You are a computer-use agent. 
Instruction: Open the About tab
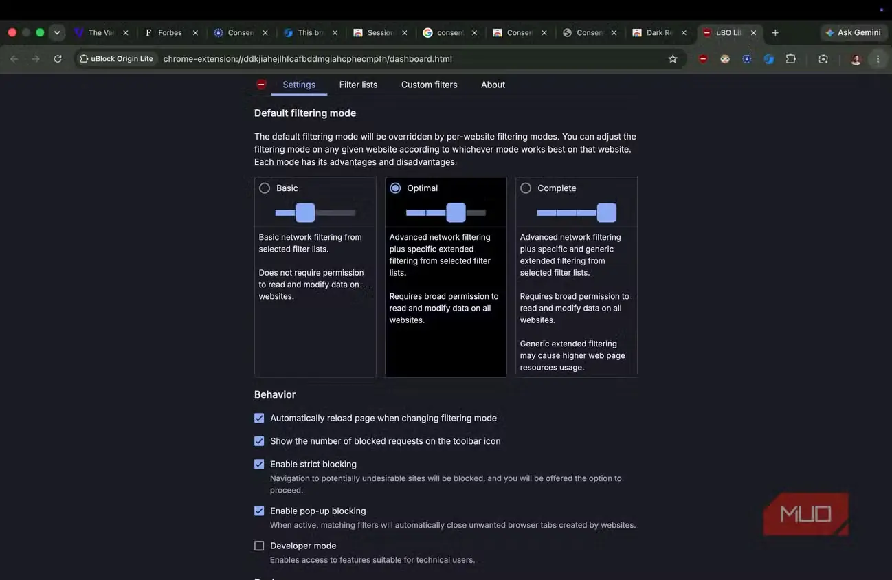click(x=493, y=85)
